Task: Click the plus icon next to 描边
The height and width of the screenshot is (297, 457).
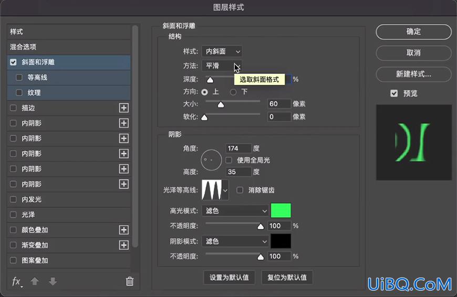Action: (x=123, y=108)
